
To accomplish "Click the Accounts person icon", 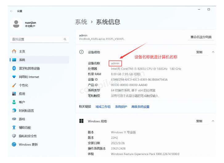I will click(14, 102).
